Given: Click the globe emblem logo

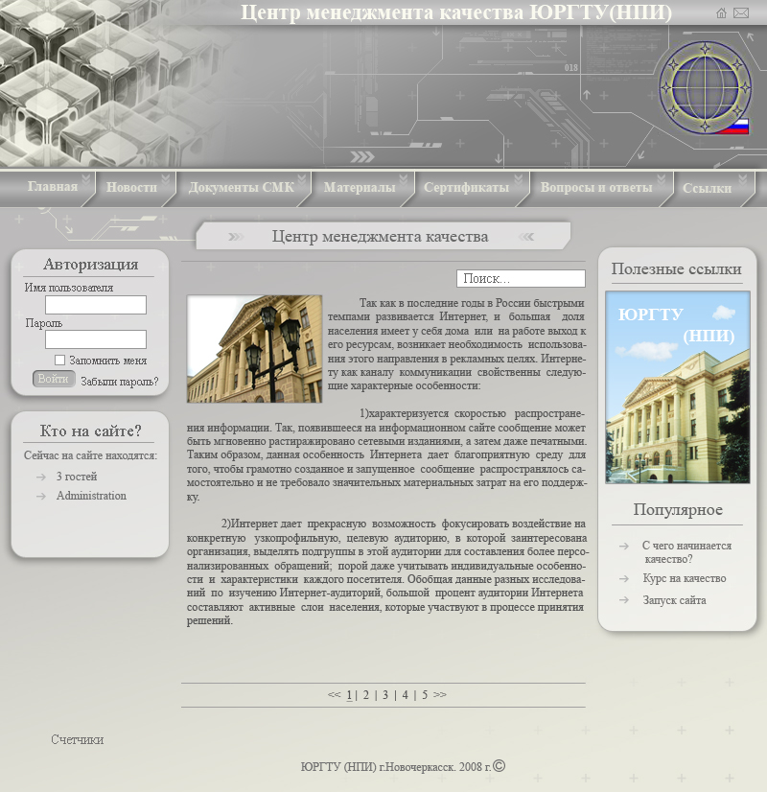Looking at the screenshot, I should pyautogui.click(x=705, y=87).
